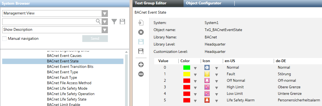Open icon dropdown for Life Safety Alarm row
The image size is (322, 106).
[x=217, y=101]
